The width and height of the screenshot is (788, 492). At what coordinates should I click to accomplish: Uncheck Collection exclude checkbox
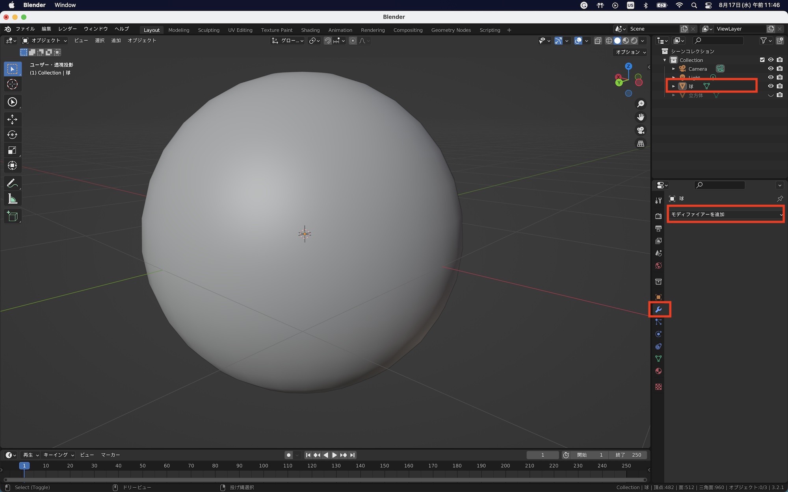(762, 60)
